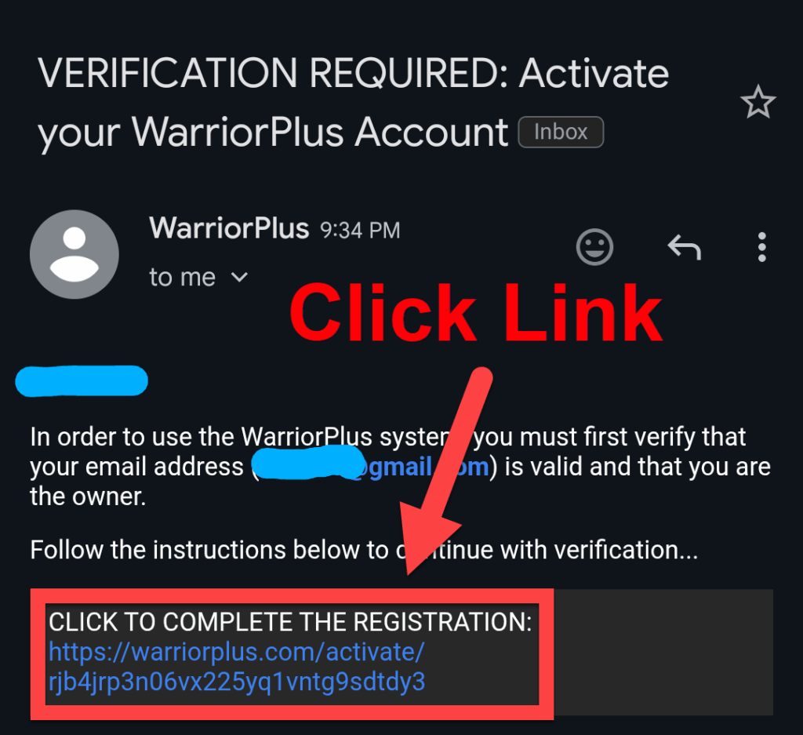Click empty gray area beside the red box
The image size is (803, 735).
[663, 652]
